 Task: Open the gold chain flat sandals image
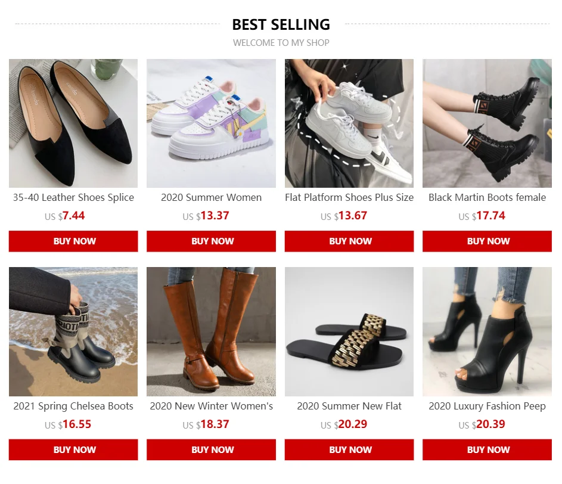349,331
